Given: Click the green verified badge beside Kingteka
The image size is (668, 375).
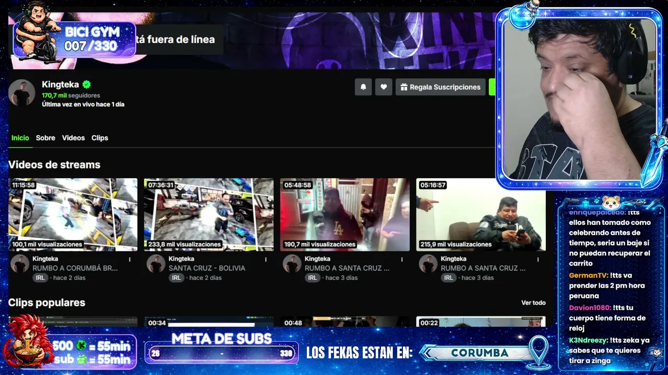Looking at the screenshot, I should point(87,84).
